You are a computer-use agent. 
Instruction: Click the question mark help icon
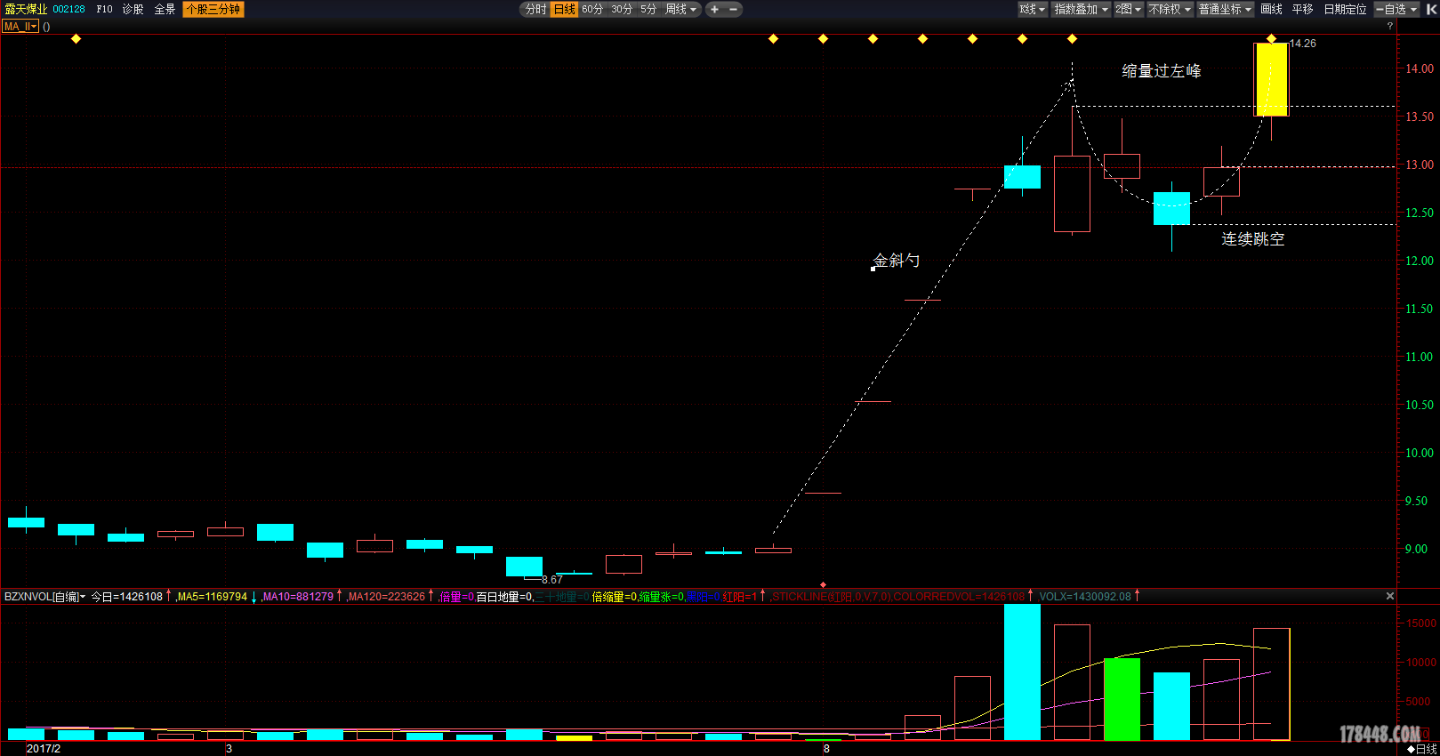pyautogui.click(x=1390, y=27)
